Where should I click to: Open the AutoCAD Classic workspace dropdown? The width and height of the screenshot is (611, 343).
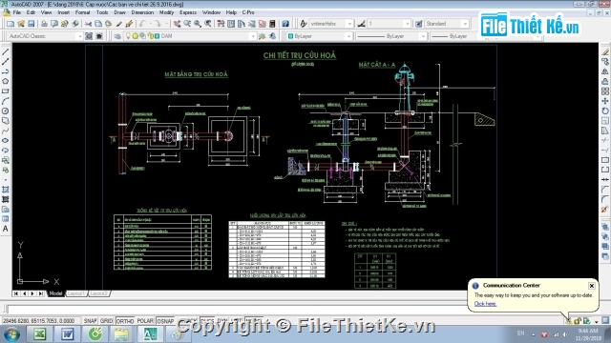[79, 36]
